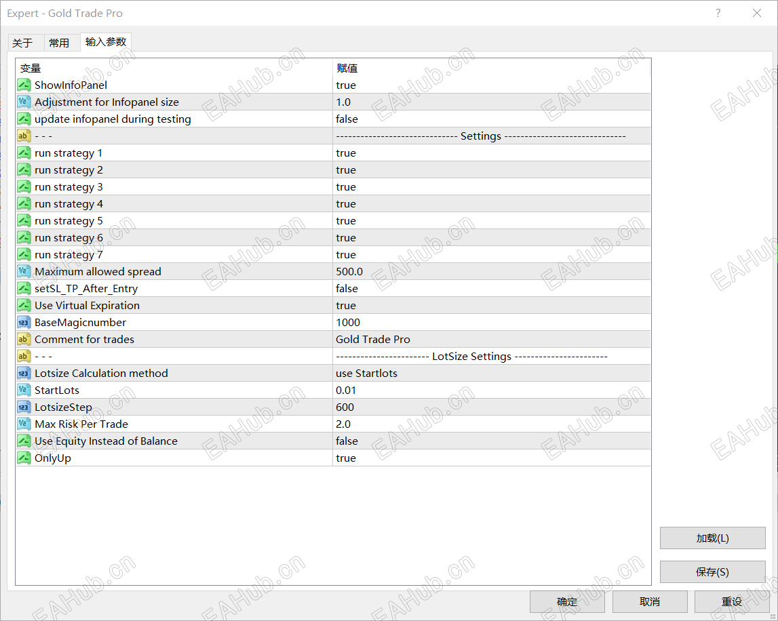Click the icon beside run strategy 3
This screenshot has height=621, width=778.
(x=24, y=186)
